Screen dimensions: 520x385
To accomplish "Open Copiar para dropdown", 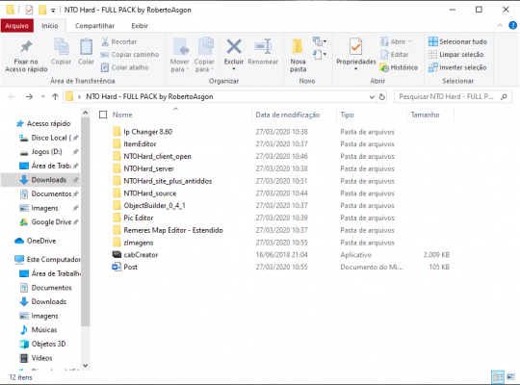I will point(204,55).
